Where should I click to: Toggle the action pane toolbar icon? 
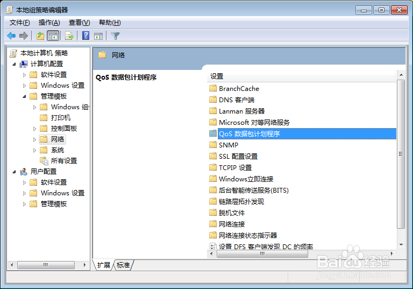tap(98, 36)
